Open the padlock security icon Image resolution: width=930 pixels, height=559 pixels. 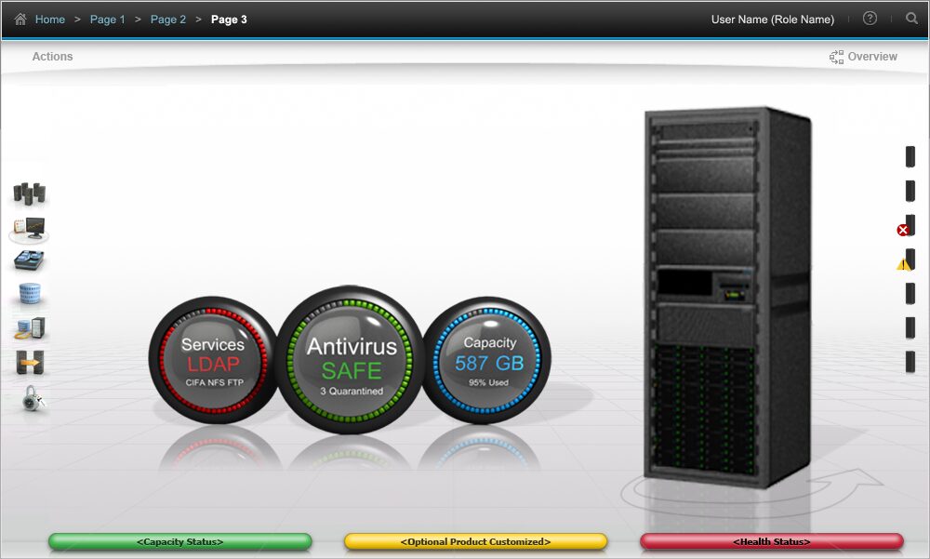pos(30,398)
